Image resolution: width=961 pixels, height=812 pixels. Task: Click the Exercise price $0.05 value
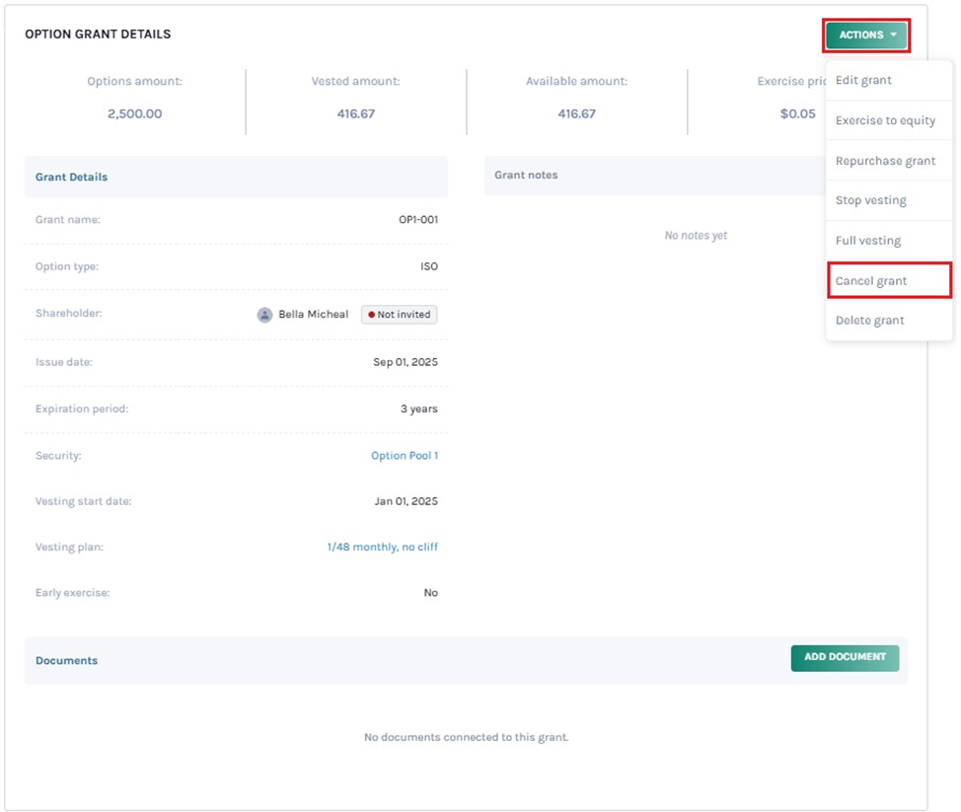[x=797, y=113]
